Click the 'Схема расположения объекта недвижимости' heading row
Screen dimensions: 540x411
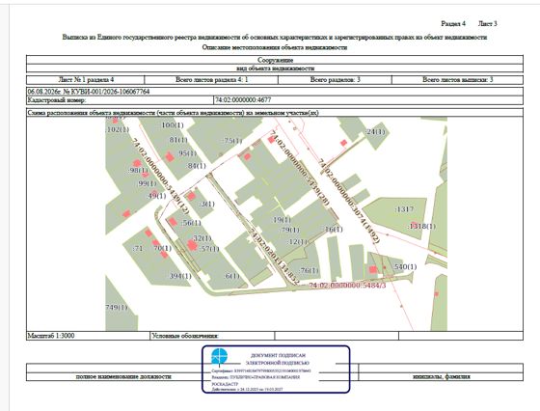click(x=275, y=113)
